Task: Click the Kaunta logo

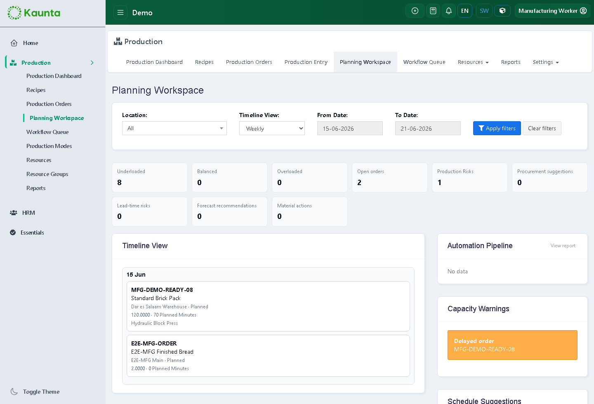Action: coord(34,13)
